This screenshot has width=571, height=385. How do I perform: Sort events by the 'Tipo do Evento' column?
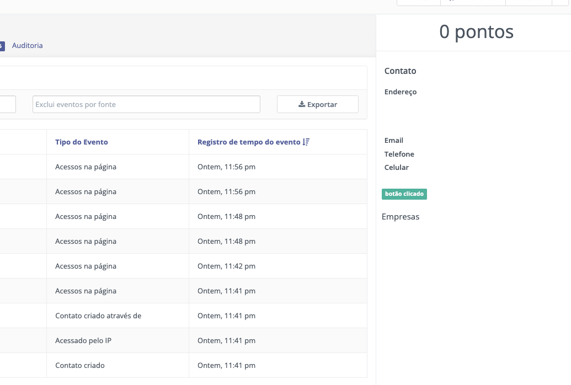[x=81, y=142]
